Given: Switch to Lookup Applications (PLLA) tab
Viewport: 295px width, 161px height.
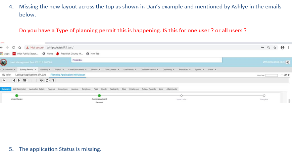Looking at the screenshot, I should coord(31,75).
